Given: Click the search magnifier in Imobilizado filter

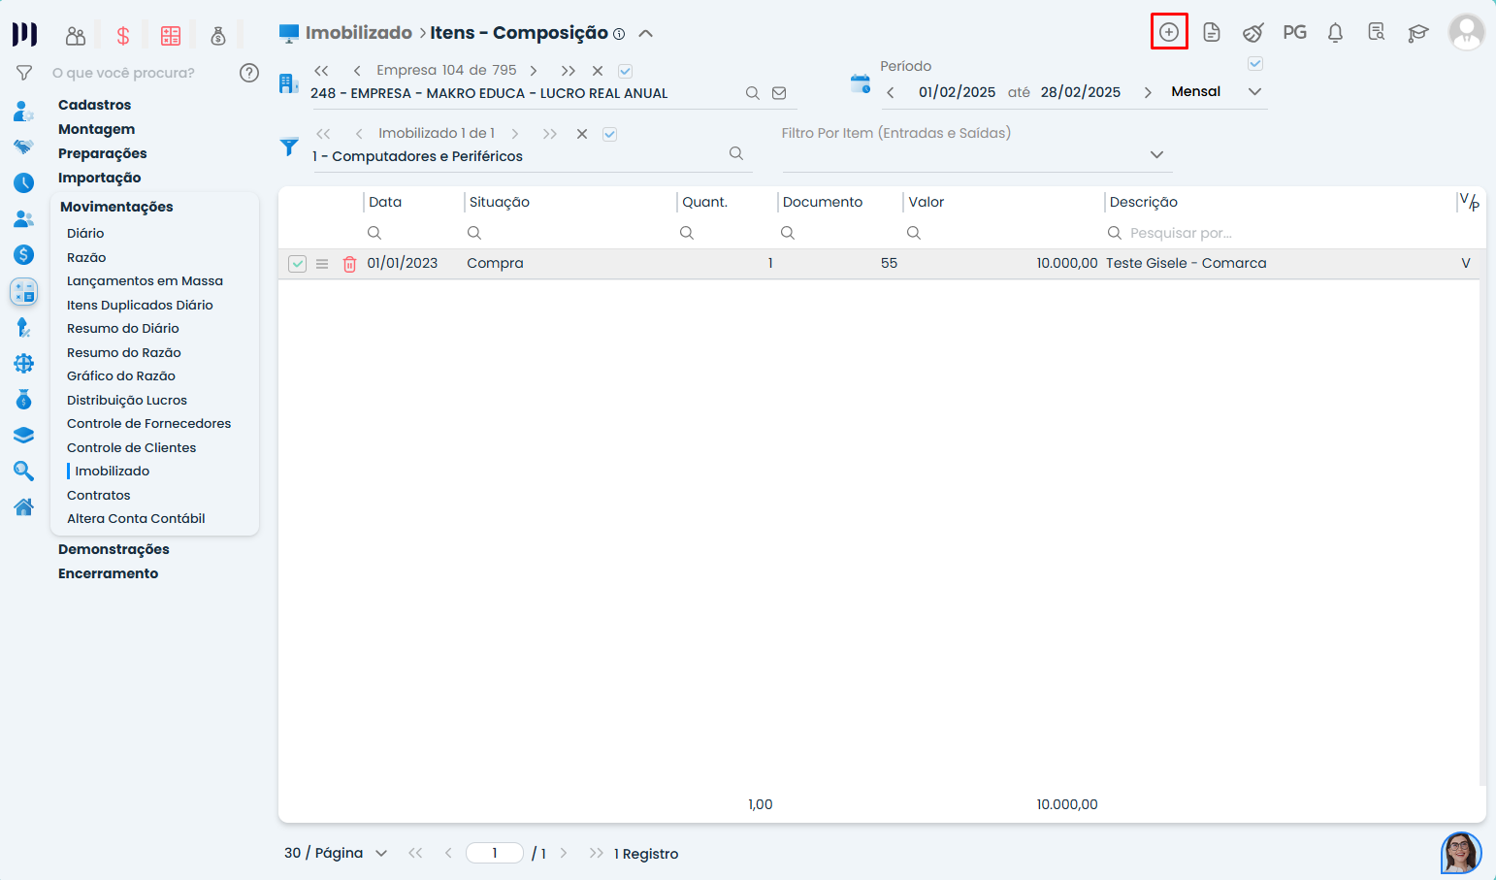Looking at the screenshot, I should (736, 153).
